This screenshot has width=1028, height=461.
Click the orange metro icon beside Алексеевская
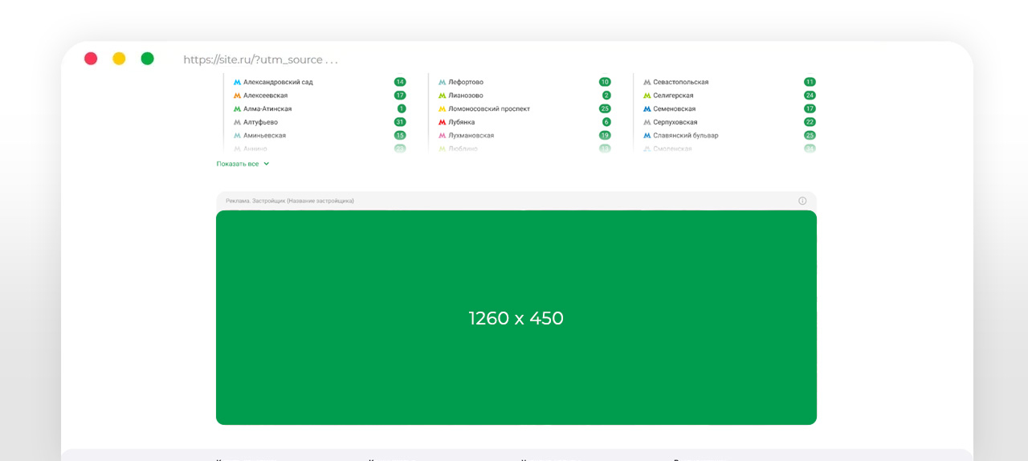pyautogui.click(x=237, y=96)
